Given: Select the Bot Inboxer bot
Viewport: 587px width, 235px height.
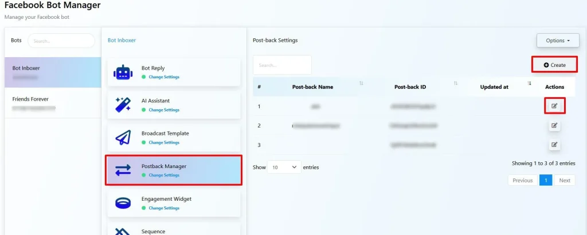Looking at the screenshot, I should [x=53, y=73].
